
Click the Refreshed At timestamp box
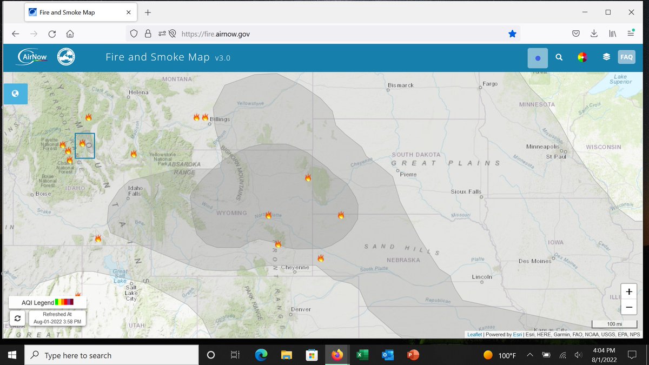(58, 318)
